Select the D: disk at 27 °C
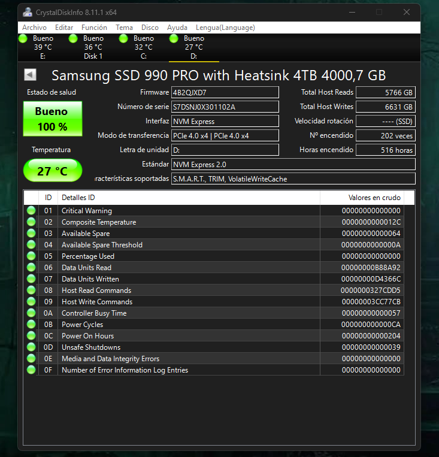 pyautogui.click(x=194, y=47)
